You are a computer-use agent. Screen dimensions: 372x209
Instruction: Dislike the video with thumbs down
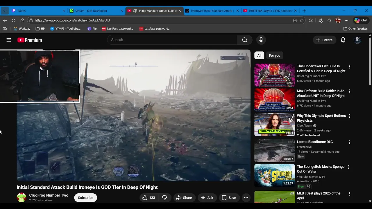164,198
